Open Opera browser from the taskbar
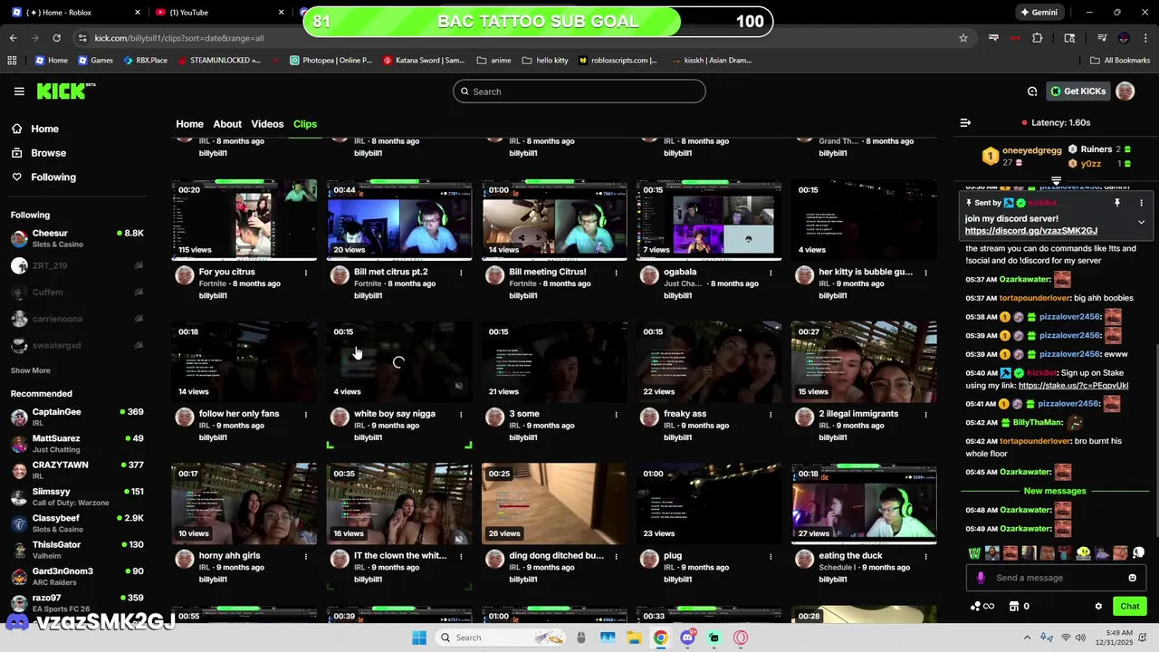This screenshot has height=652, width=1159. (742, 638)
